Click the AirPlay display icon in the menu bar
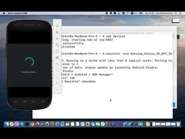The height and width of the screenshot is (139, 185). pyautogui.click(x=119, y=13)
